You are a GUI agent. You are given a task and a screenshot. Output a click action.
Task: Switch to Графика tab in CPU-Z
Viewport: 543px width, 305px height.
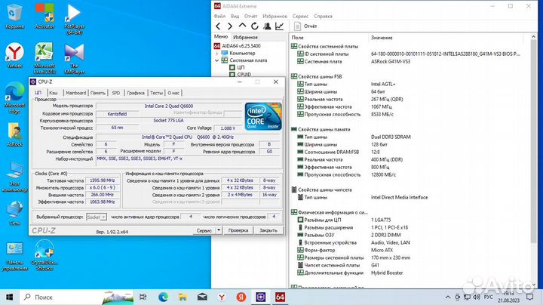[x=136, y=93]
